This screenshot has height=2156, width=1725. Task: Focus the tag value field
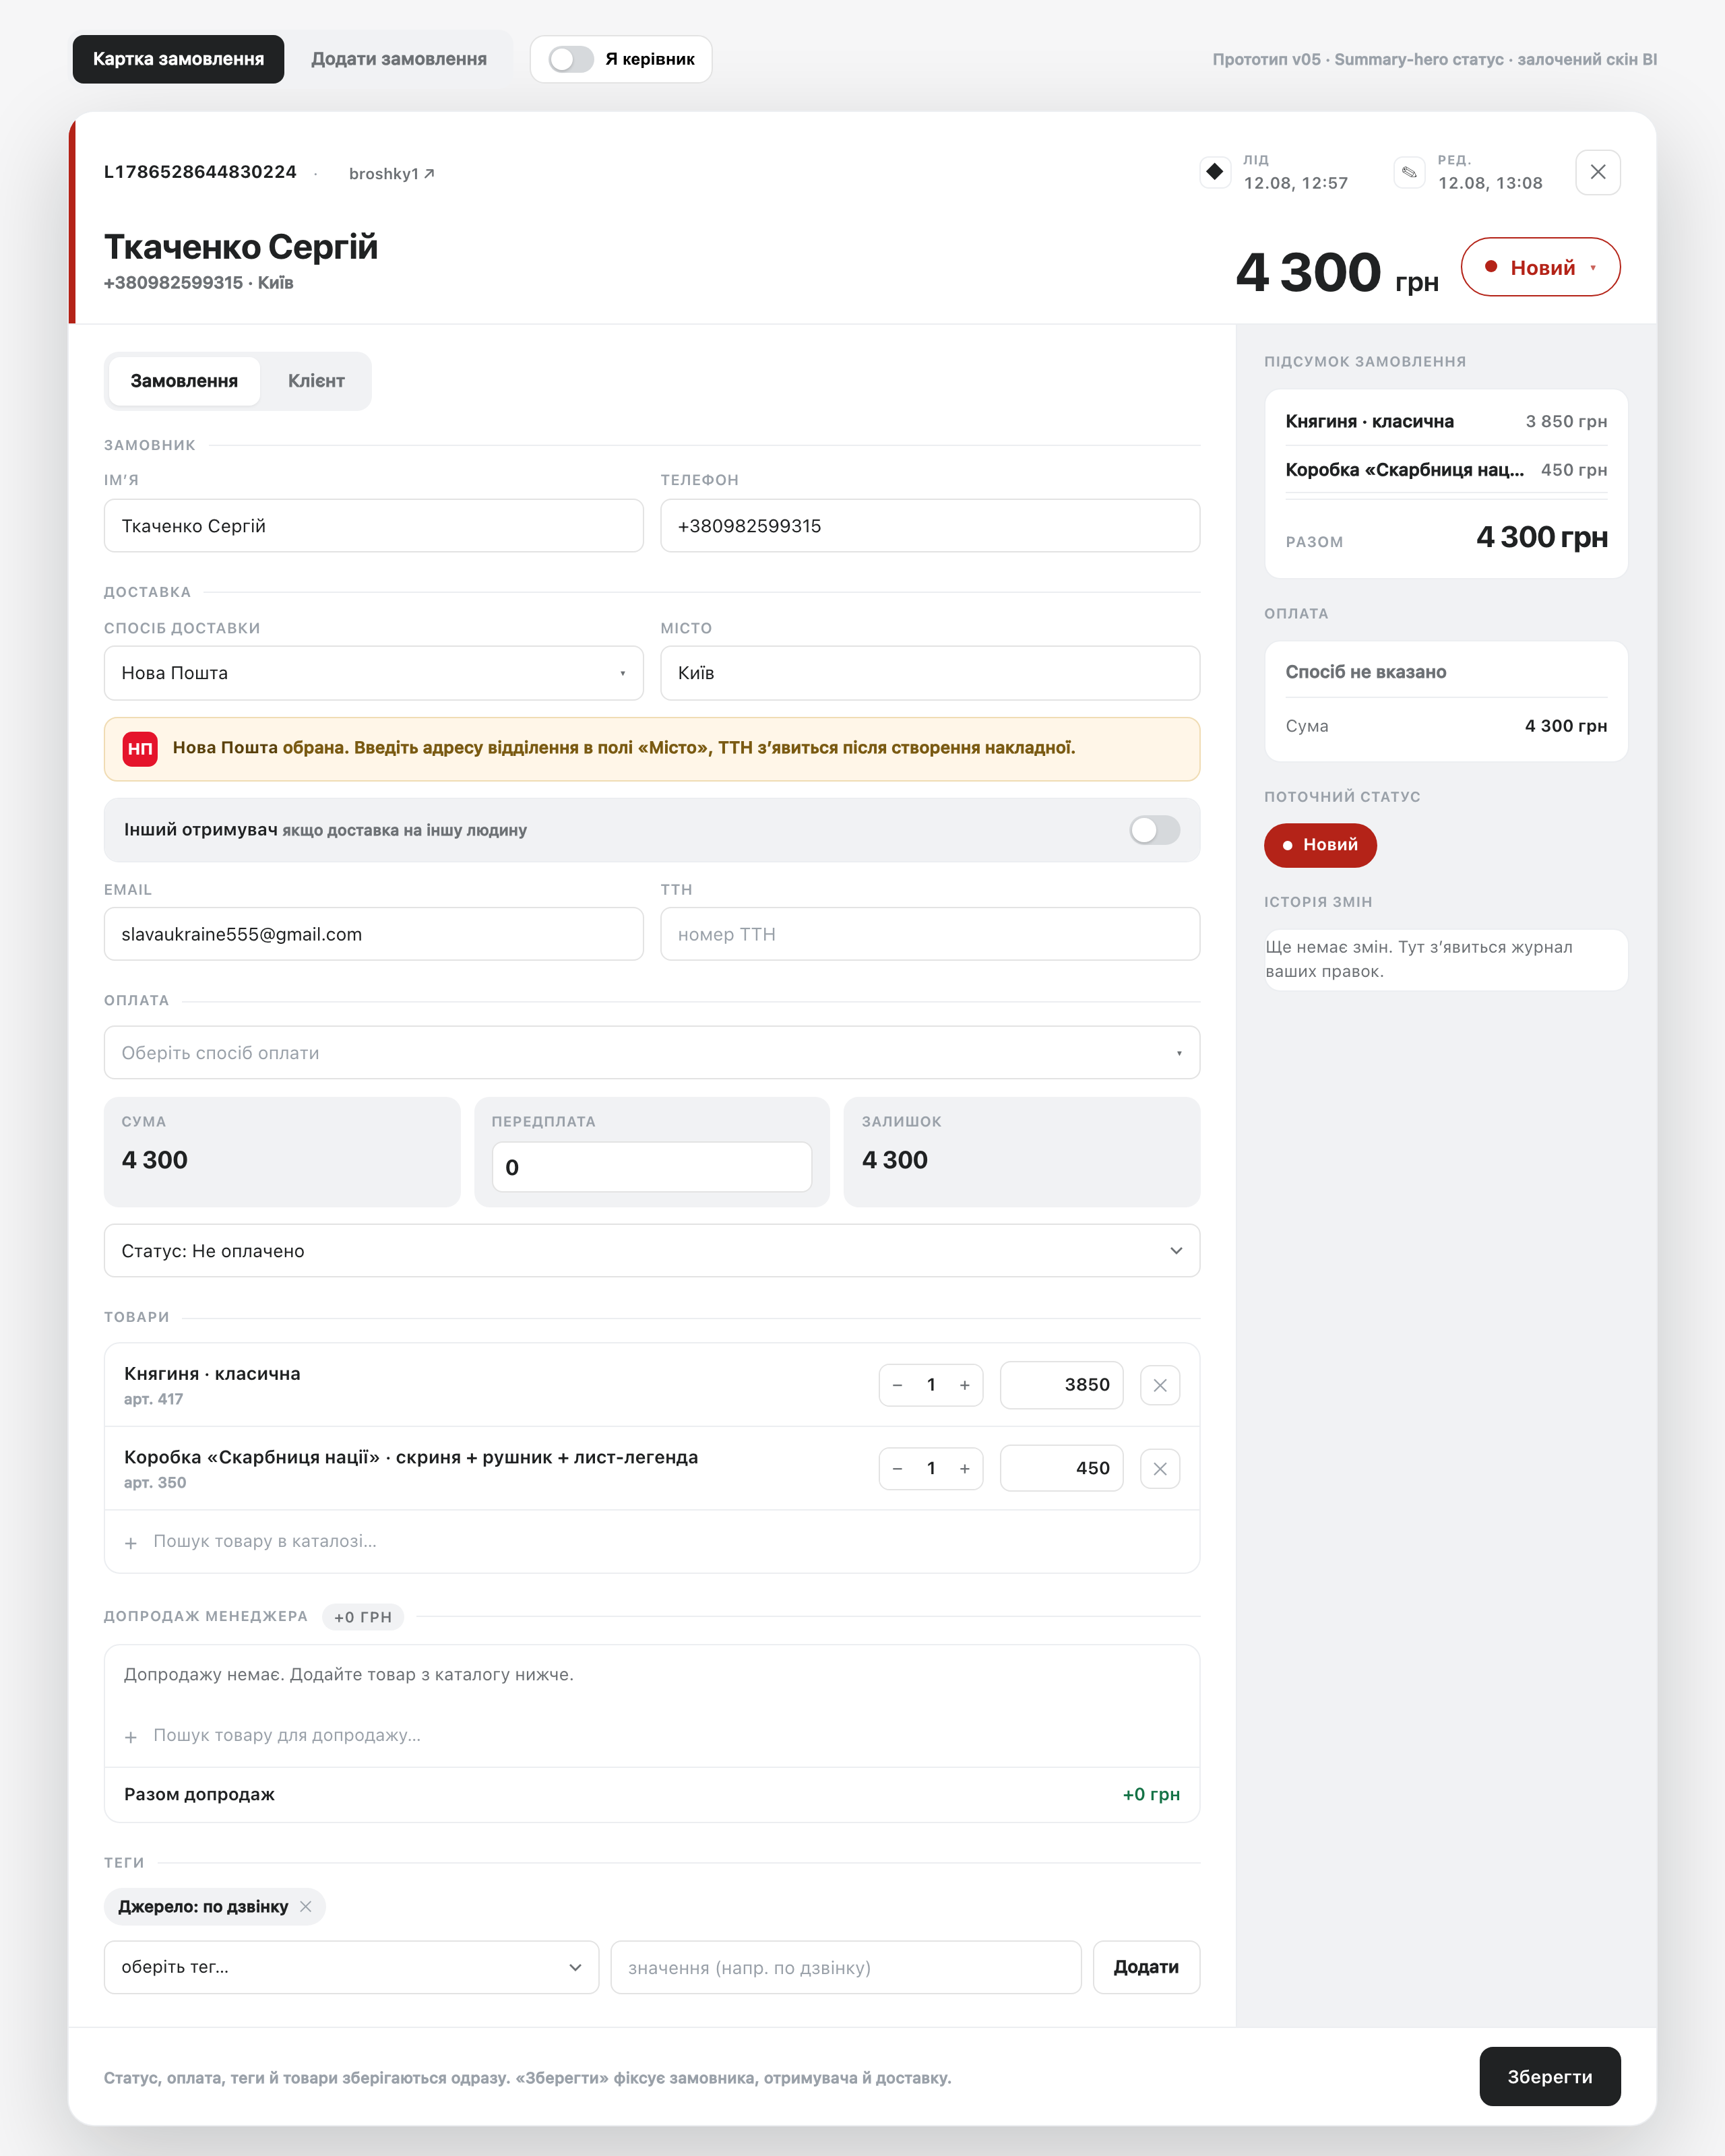pos(846,1967)
